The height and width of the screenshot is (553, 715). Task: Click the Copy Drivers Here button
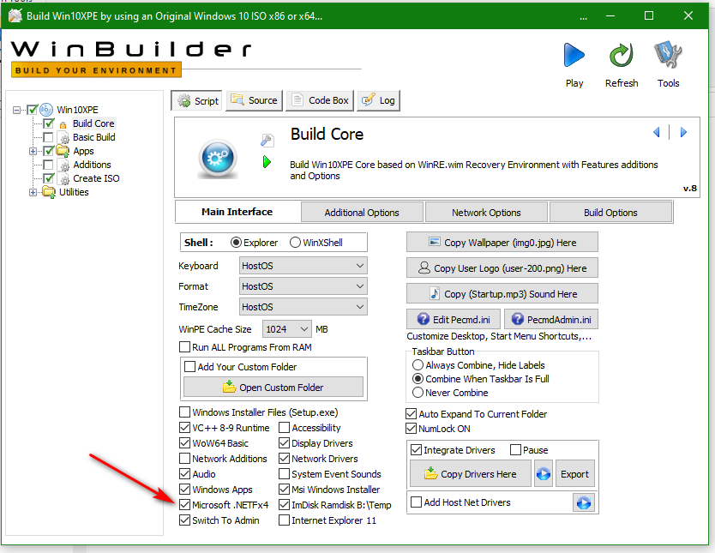(x=471, y=473)
